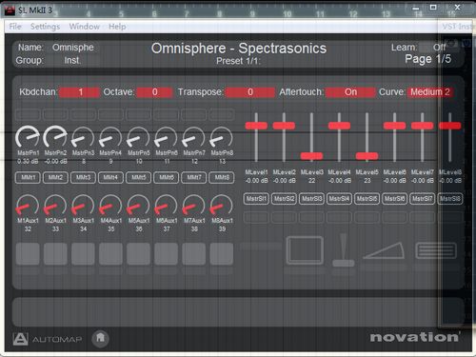This screenshot has width=476, height=357.
Task: Click the MLevel7 fader handle
Action: click(423, 126)
